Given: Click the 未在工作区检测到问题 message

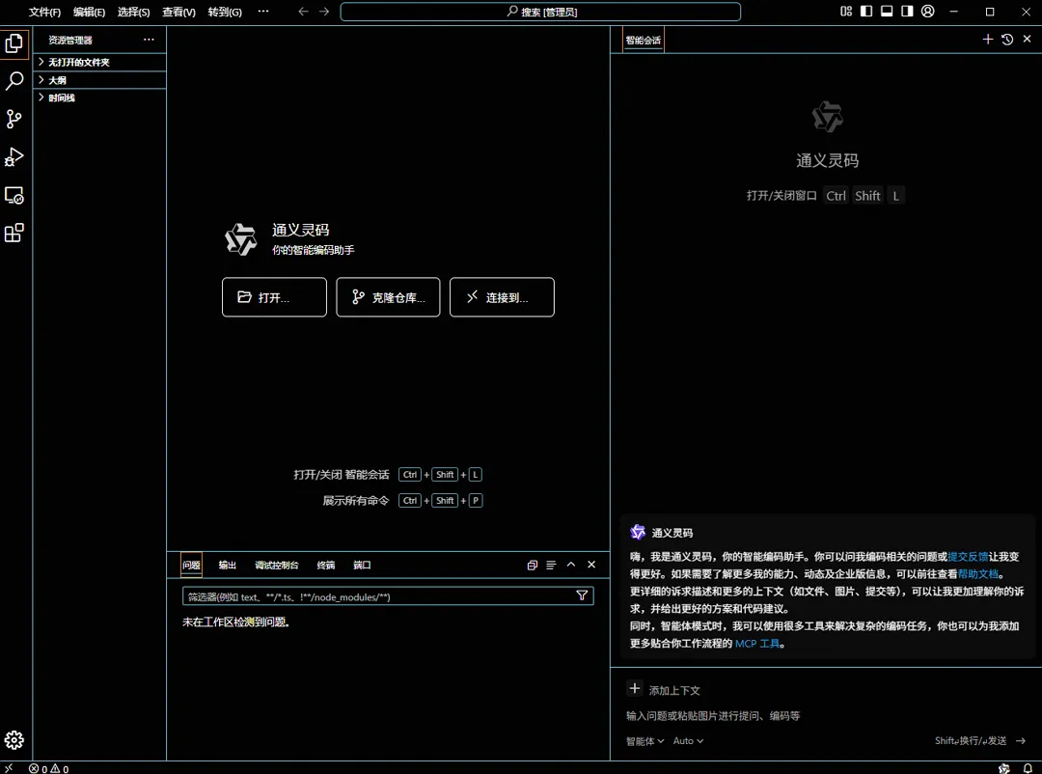Looking at the screenshot, I should coord(236,622).
